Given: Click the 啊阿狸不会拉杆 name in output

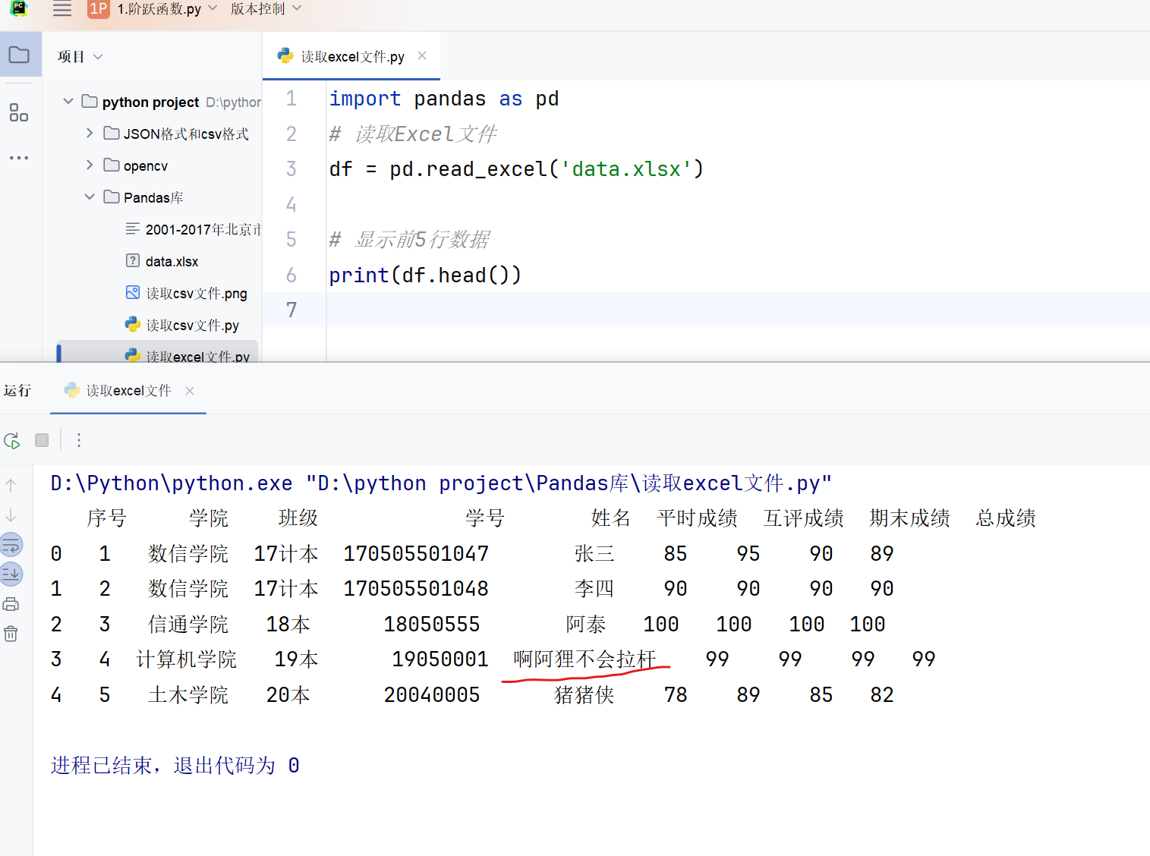Looking at the screenshot, I should [x=584, y=659].
